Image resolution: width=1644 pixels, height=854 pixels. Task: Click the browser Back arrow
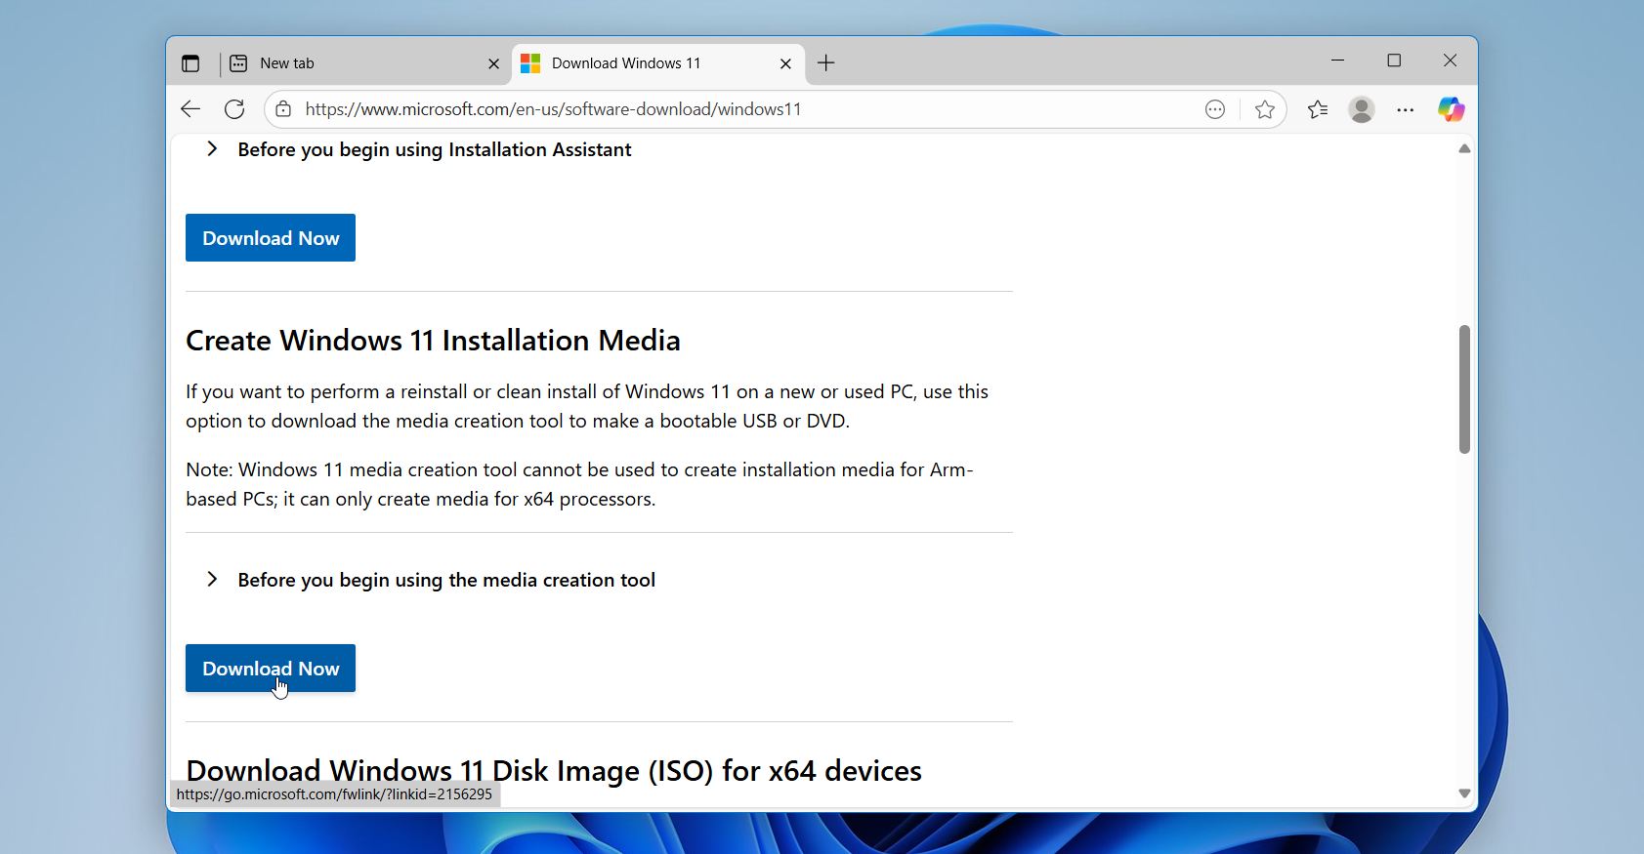190,109
